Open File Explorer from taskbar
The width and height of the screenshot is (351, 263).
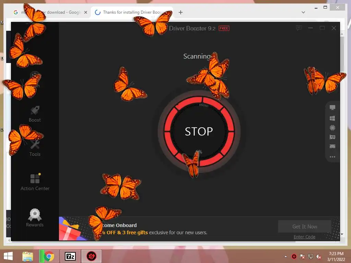click(x=28, y=256)
